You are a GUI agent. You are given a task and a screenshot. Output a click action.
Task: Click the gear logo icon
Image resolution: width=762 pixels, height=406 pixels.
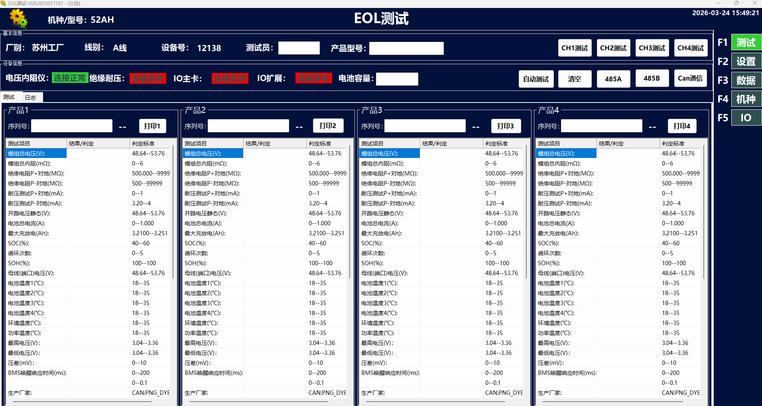[x=18, y=18]
